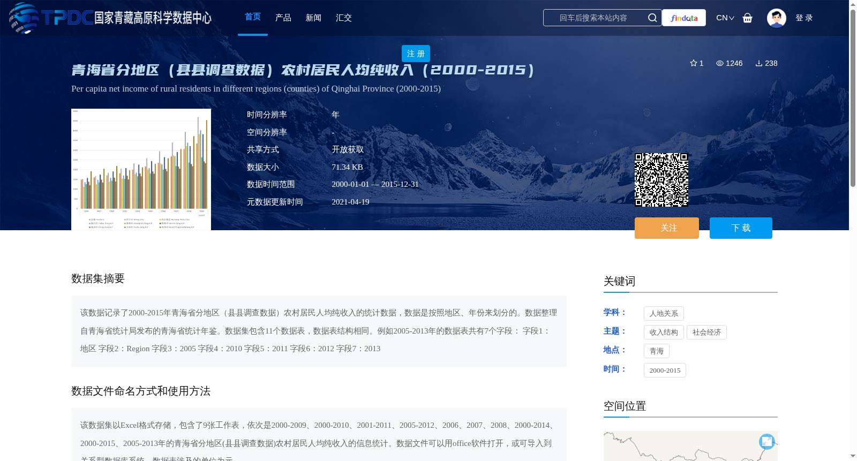Click the 数据集摘要 section heading

click(x=98, y=278)
